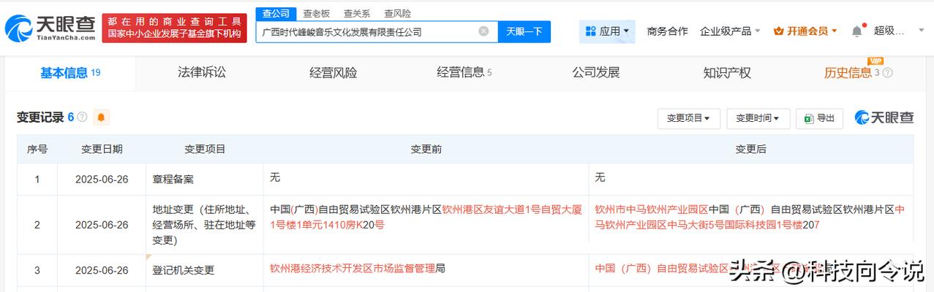Click the date in row 3 登记机关变更
Screen dimensions: 934x292
(102, 270)
